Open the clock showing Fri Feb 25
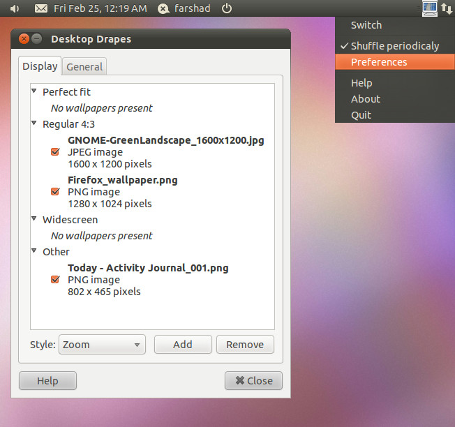Image resolution: width=455 pixels, height=427 pixels. pyautogui.click(x=100, y=8)
